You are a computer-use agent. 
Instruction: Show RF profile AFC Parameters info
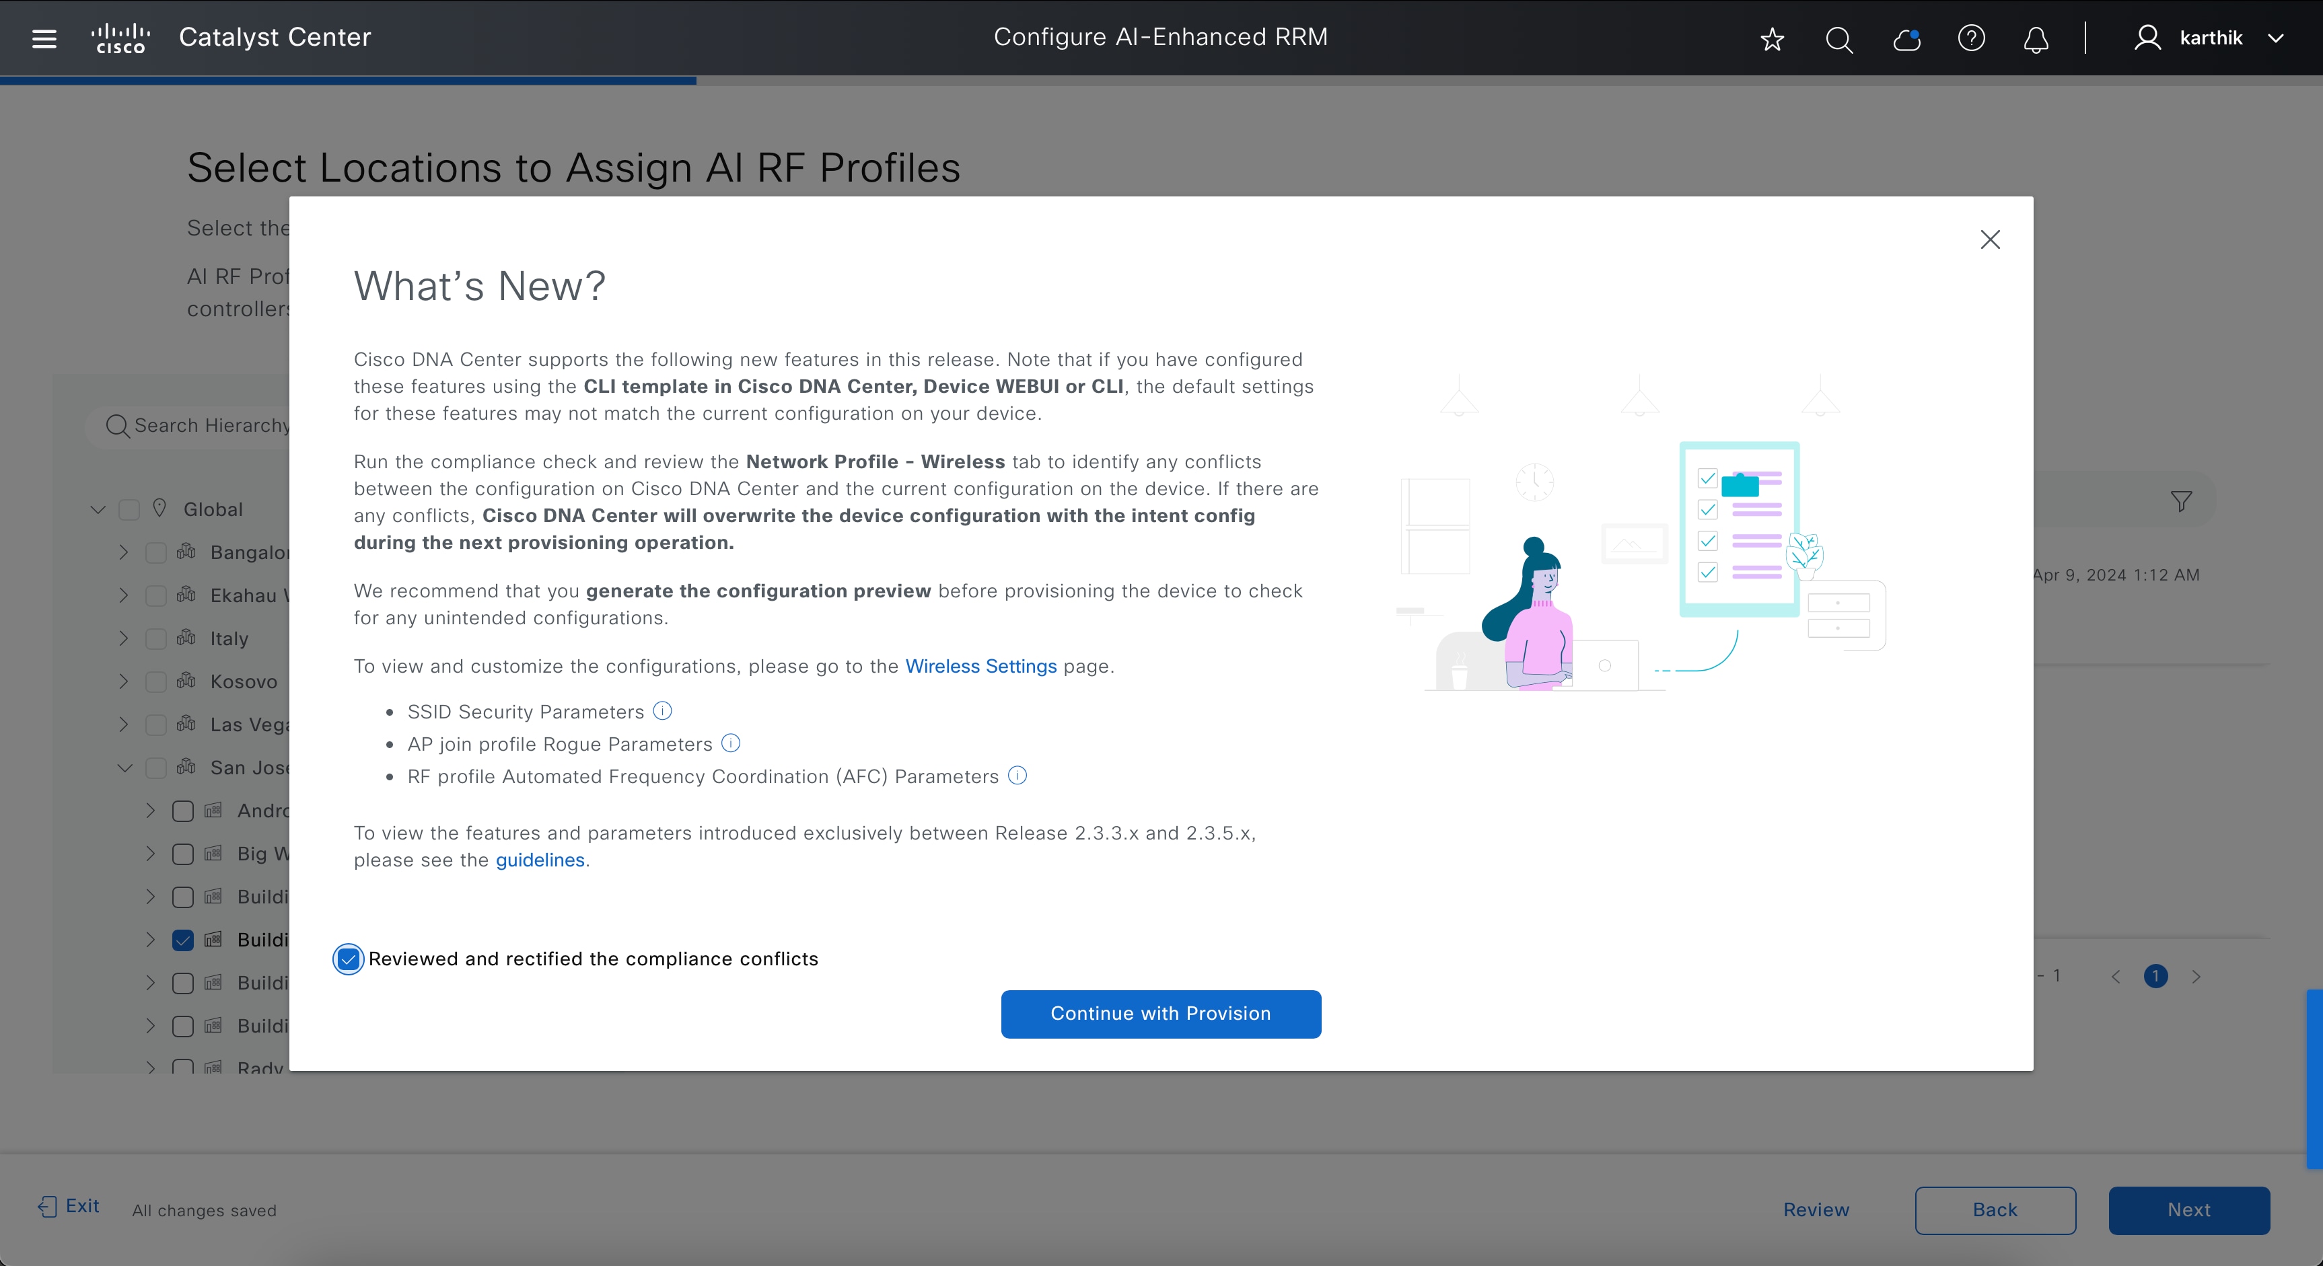pos(1017,776)
